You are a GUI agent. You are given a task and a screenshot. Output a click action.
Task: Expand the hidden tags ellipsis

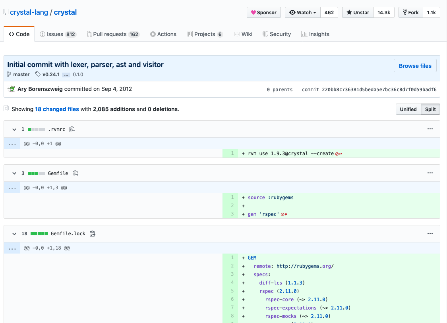tap(66, 75)
